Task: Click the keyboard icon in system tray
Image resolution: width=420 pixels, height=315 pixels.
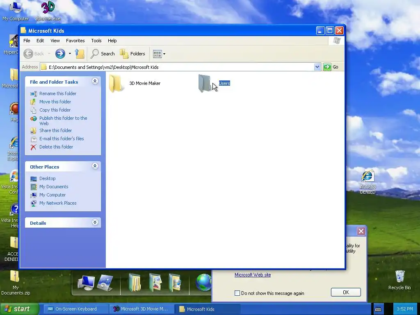Action: click(378, 309)
